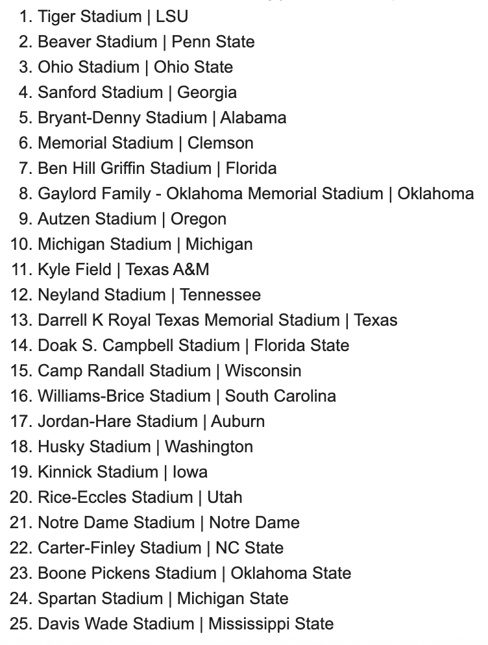Select Michigan Stadium | Michigan entry
The width and height of the screenshot is (488, 645).
[x=145, y=245]
